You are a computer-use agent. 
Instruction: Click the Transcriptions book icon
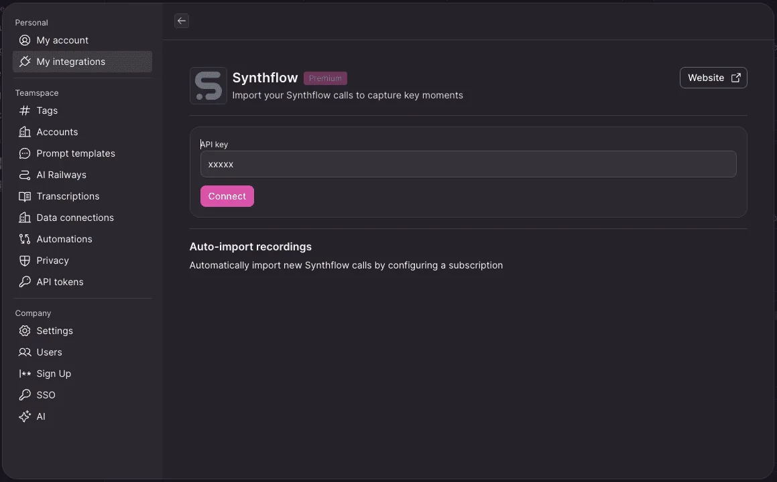click(x=25, y=196)
